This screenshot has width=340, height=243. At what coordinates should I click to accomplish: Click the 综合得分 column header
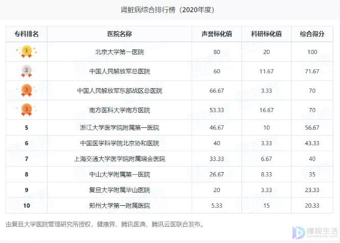312,34
